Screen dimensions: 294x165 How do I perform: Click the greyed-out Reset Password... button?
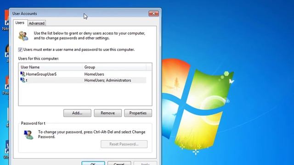(x=124, y=144)
